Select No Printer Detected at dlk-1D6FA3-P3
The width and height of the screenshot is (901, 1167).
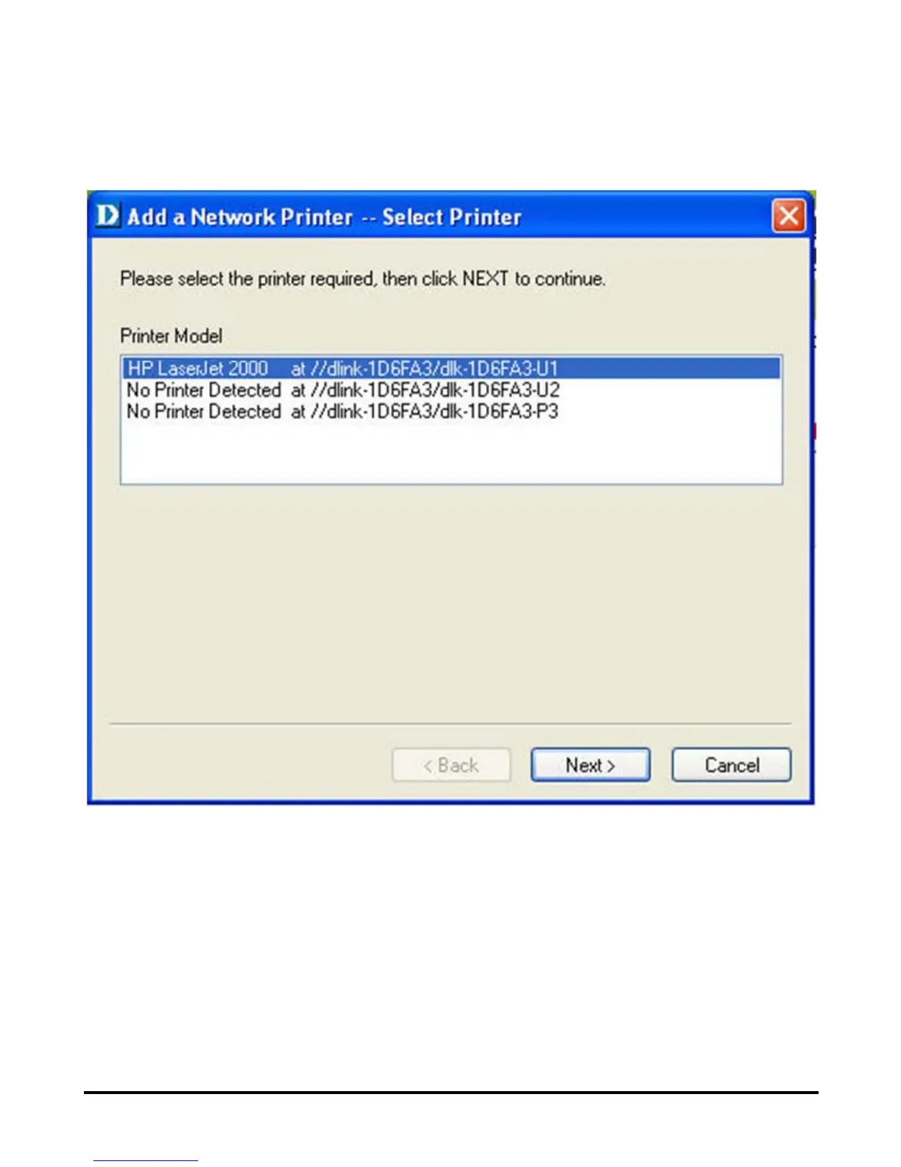[451, 411]
